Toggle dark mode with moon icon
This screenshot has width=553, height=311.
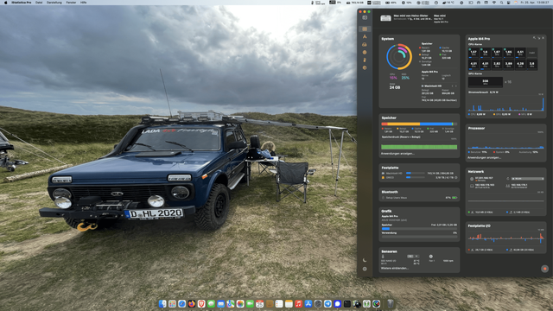coord(365,260)
